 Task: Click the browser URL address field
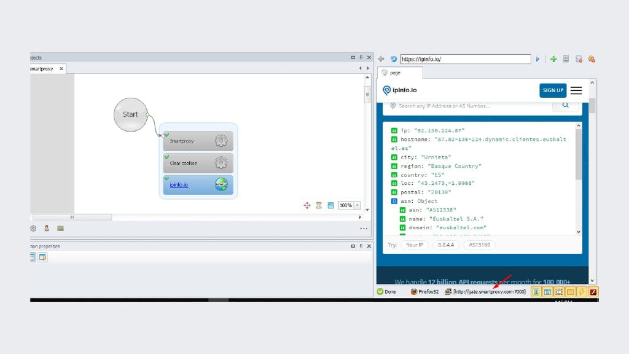tap(466, 59)
